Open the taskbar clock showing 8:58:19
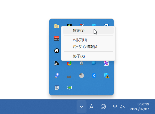 click(140, 107)
